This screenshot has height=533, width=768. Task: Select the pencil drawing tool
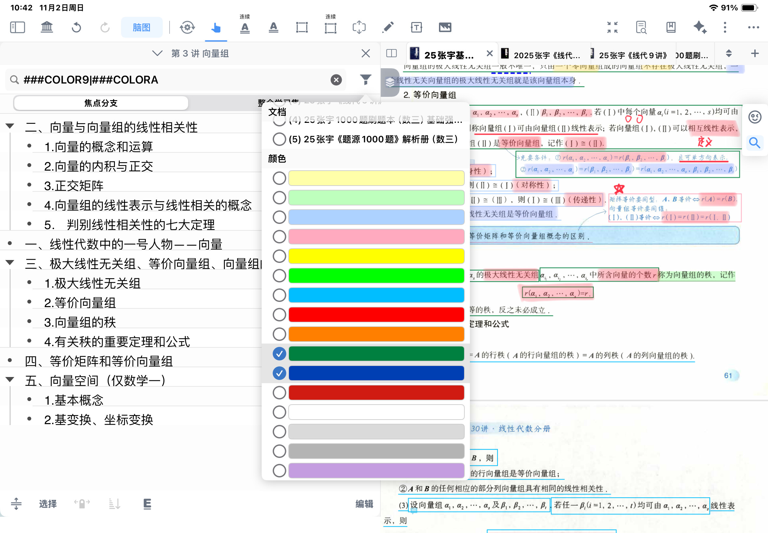(388, 27)
